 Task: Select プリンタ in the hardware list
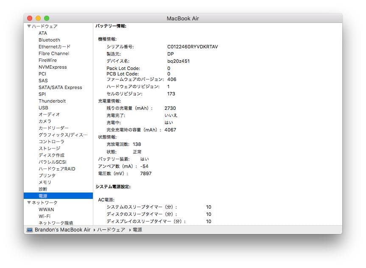pos(47,176)
